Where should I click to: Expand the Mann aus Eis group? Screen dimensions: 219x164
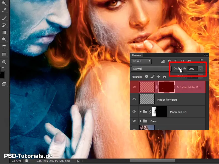[x=140, y=112]
